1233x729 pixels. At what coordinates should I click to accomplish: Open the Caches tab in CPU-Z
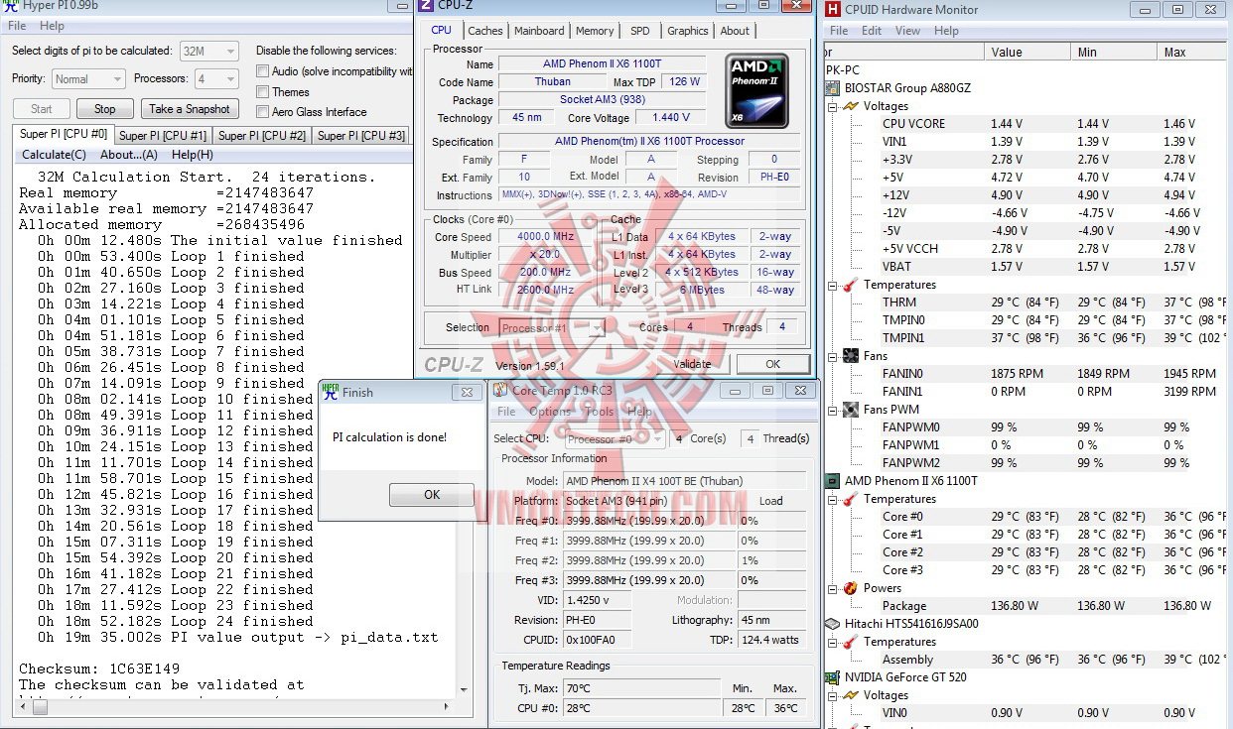(485, 31)
